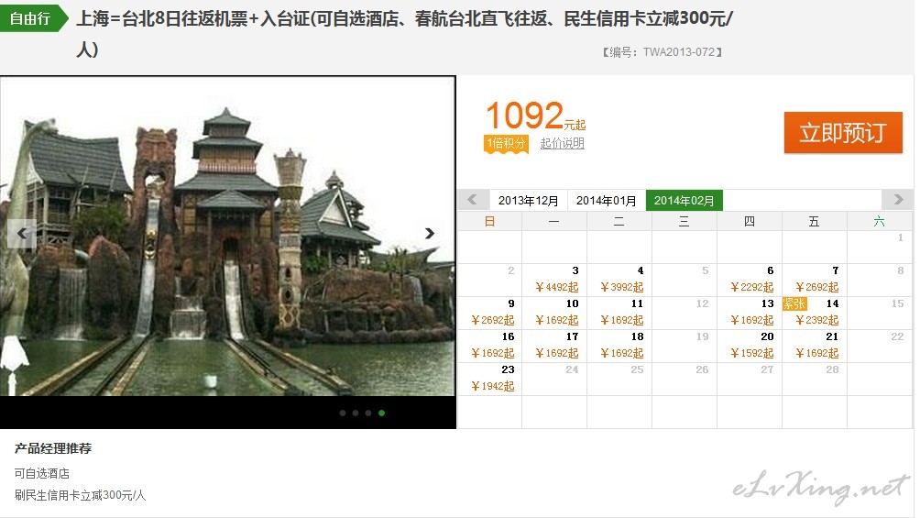Image resolution: width=920 pixels, height=518 pixels.
Task: Click Saturday 六 weekday header
Action: coord(879,222)
